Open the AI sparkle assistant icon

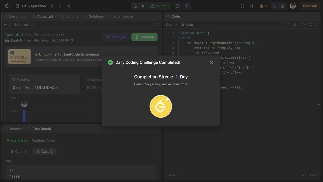click(187, 6)
